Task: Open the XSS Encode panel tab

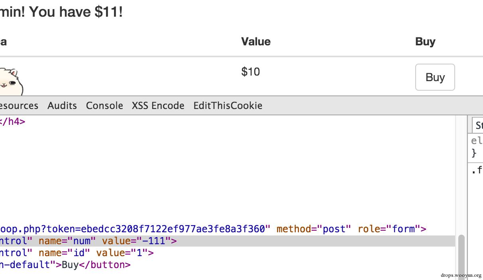Action: [158, 106]
